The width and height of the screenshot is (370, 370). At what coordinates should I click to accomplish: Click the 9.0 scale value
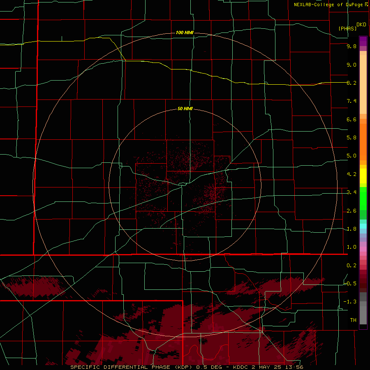point(351,65)
